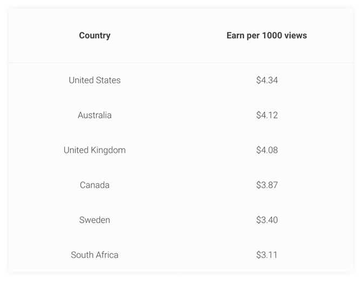Click the $3.87 earnings value
Image resolution: width=362 pixels, height=283 pixels.
pos(267,185)
